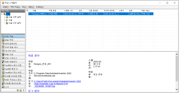Open the 파일 변환 task category
This screenshot has width=179, height=93.
click(x=13, y=40)
